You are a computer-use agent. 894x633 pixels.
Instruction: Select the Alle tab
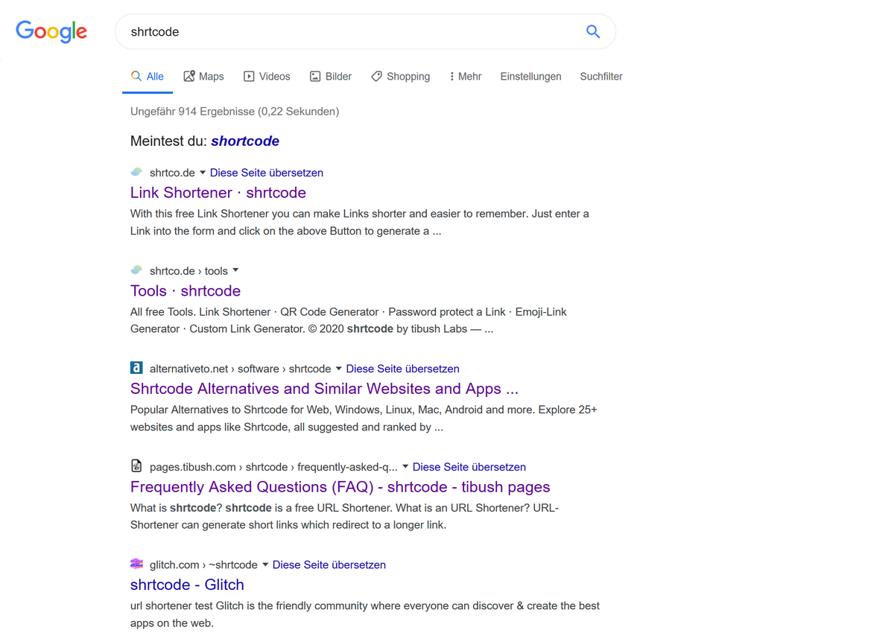click(x=148, y=76)
